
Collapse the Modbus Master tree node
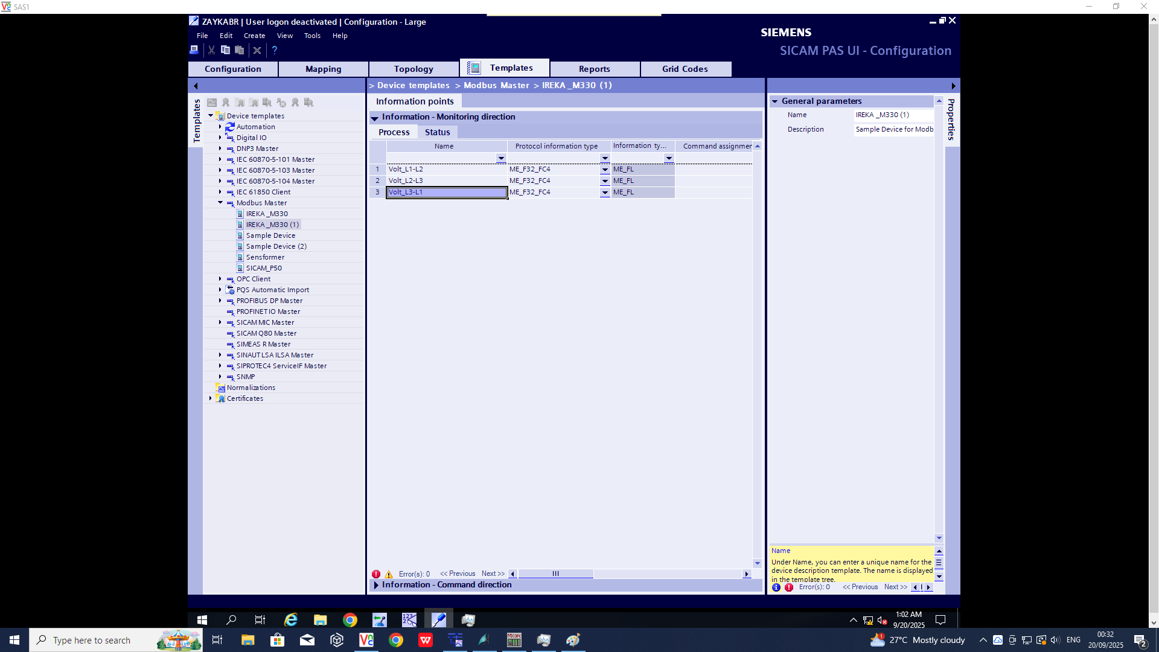(x=220, y=203)
